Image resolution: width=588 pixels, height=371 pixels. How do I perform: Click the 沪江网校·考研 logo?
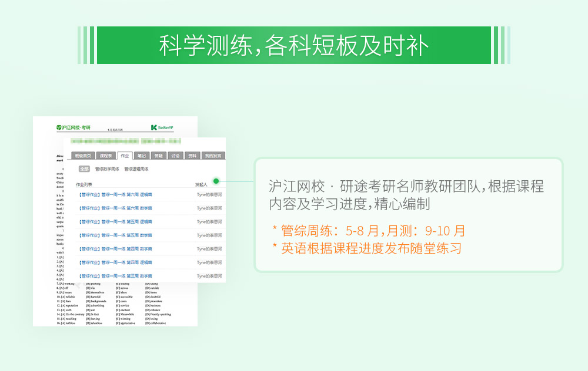[73, 128]
